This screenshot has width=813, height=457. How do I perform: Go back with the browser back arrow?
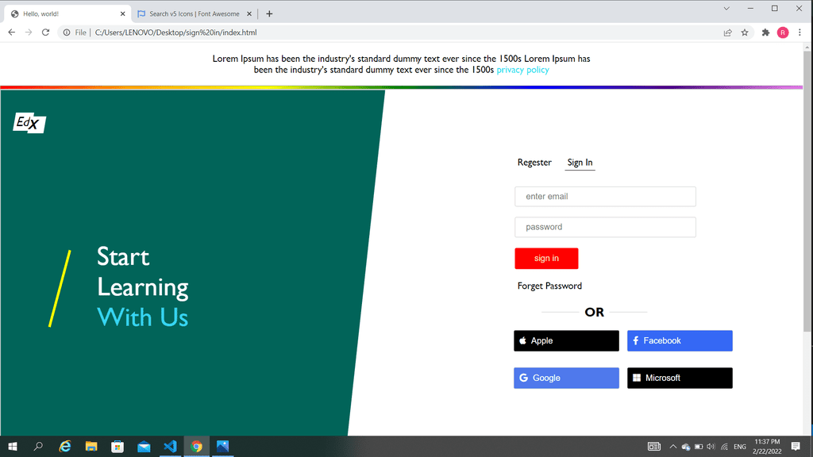[x=11, y=32]
